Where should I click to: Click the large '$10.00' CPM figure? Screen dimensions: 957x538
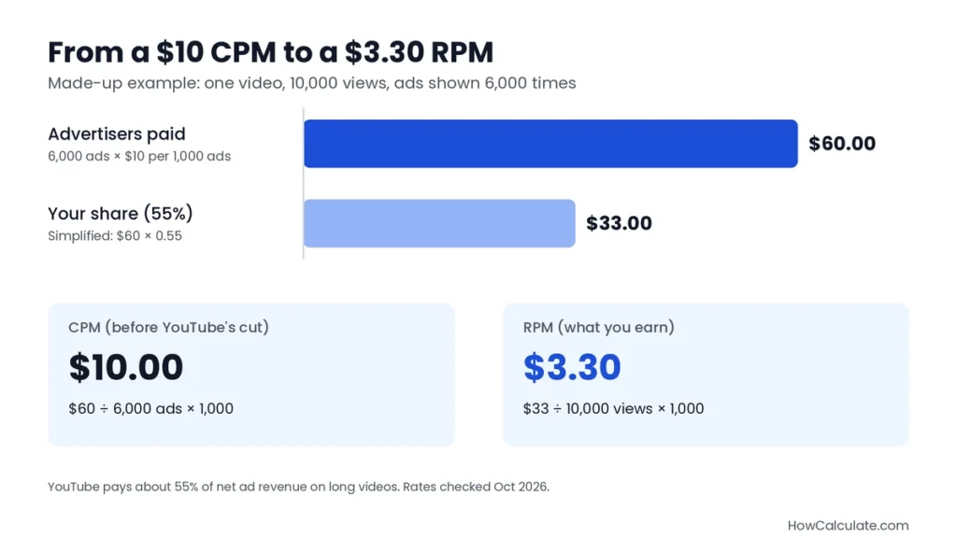pos(126,367)
